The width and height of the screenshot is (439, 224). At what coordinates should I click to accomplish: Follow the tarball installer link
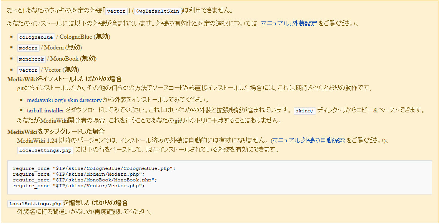(45, 110)
